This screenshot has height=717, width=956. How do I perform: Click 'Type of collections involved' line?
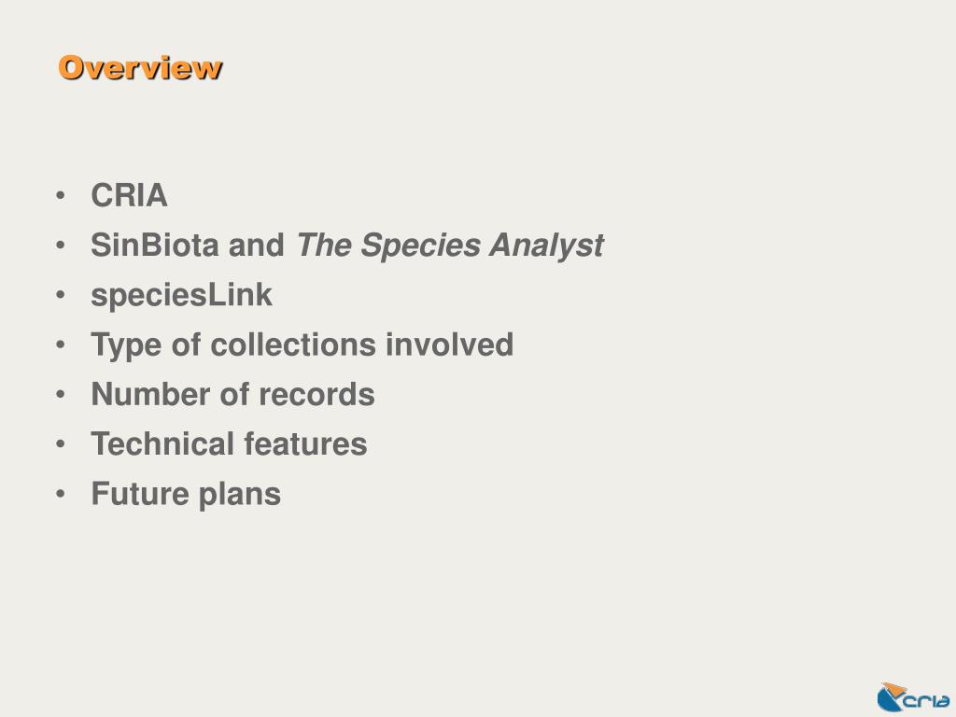point(302,345)
